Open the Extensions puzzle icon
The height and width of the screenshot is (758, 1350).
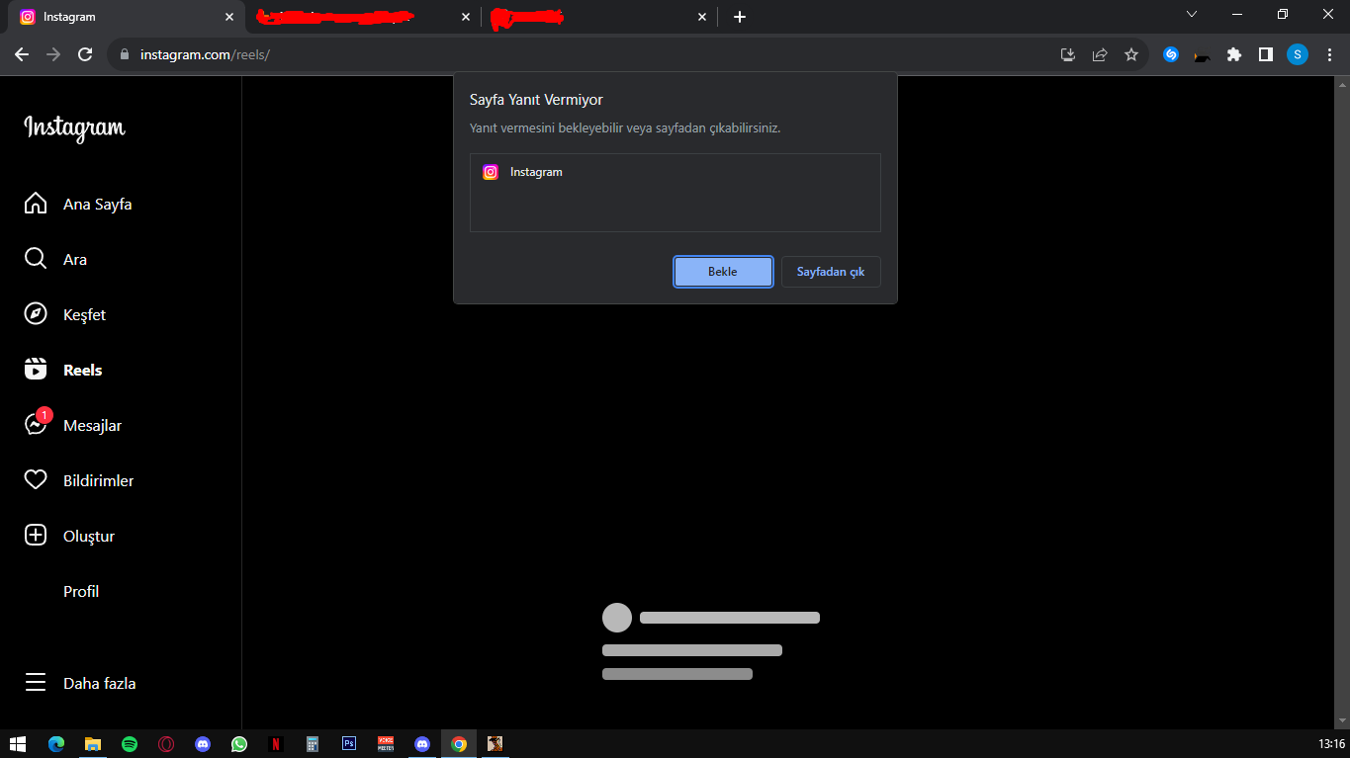pos(1234,55)
